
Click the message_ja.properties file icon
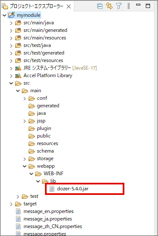(x=18, y=219)
